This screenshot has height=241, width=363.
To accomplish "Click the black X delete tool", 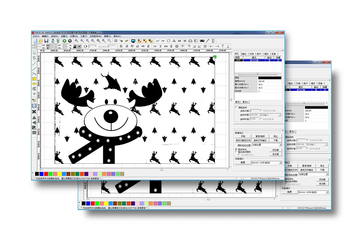I will coord(34,112).
